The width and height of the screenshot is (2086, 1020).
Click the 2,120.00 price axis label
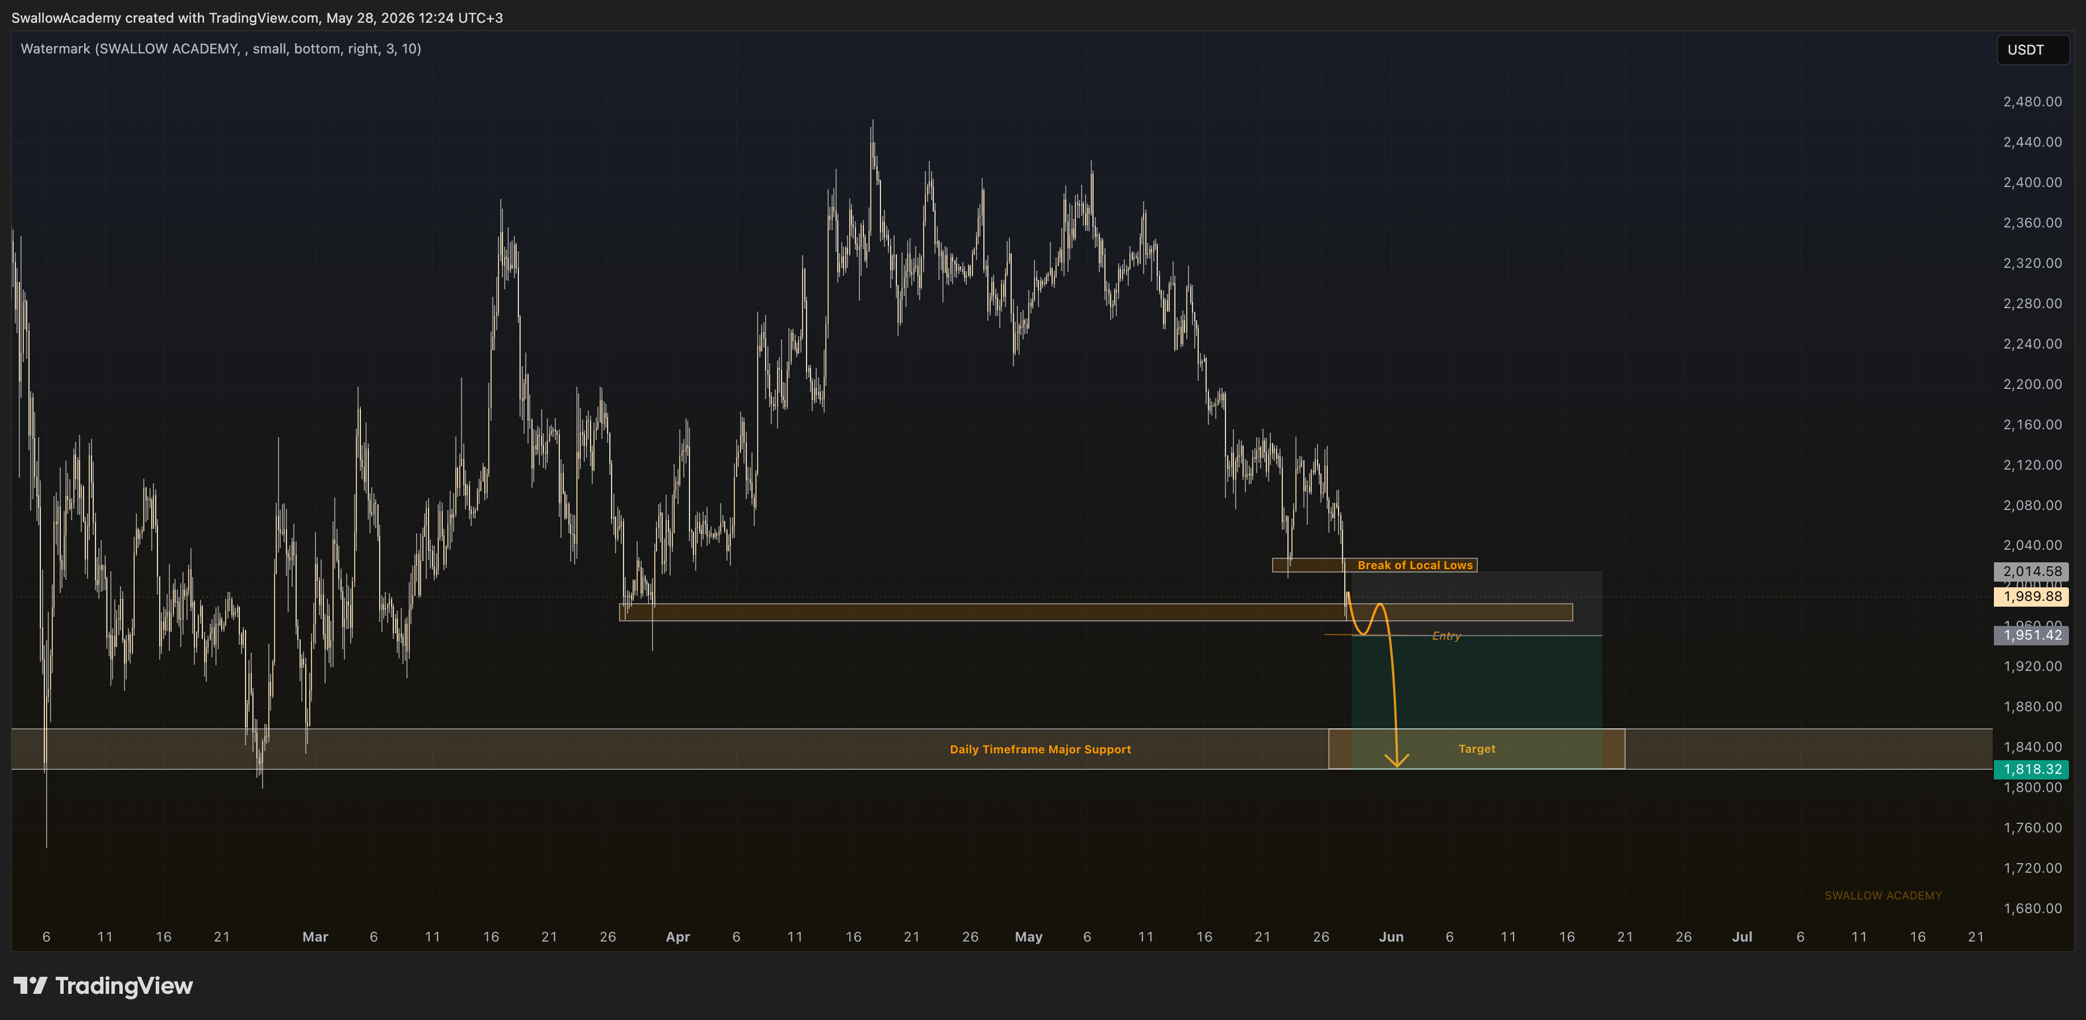pyautogui.click(x=2033, y=465)
